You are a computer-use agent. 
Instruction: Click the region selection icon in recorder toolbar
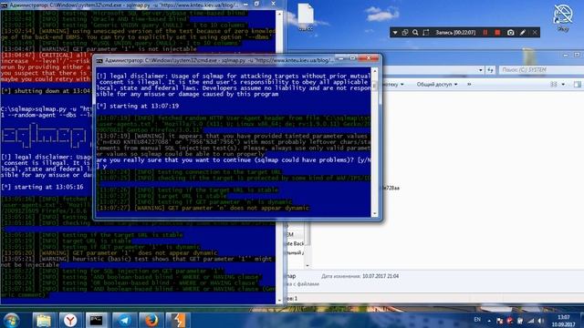[x=426, y=33]
